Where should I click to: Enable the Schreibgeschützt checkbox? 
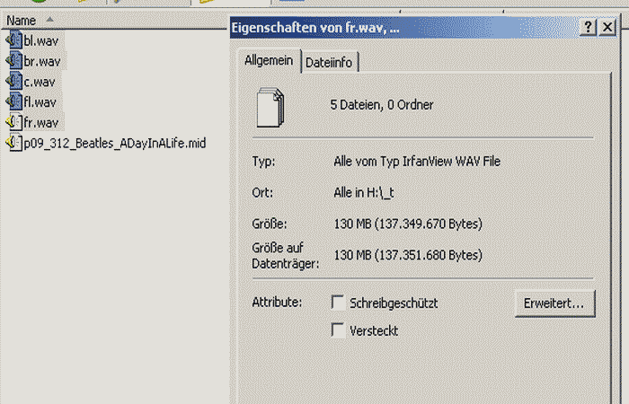pos(338,303)
